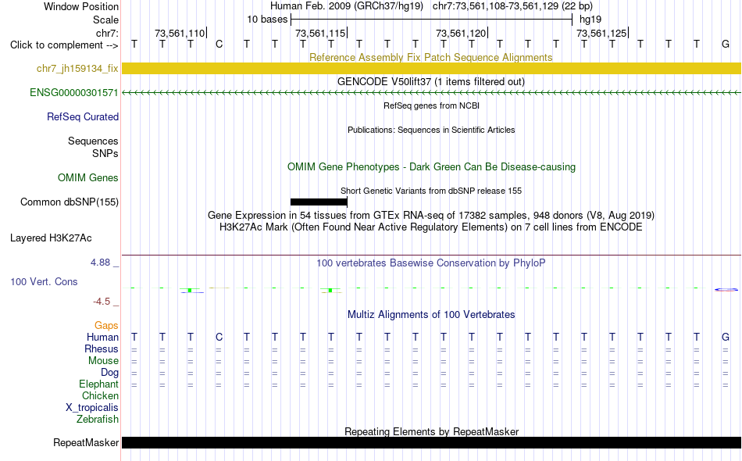
Task: Select the X_tropicalis alignment row label
Action: pyautogui.click(x=92, y=408)
